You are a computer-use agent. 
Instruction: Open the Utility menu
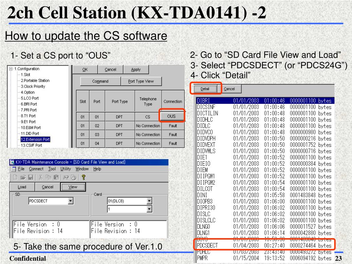pyautogui.click(x=66, y=169)
